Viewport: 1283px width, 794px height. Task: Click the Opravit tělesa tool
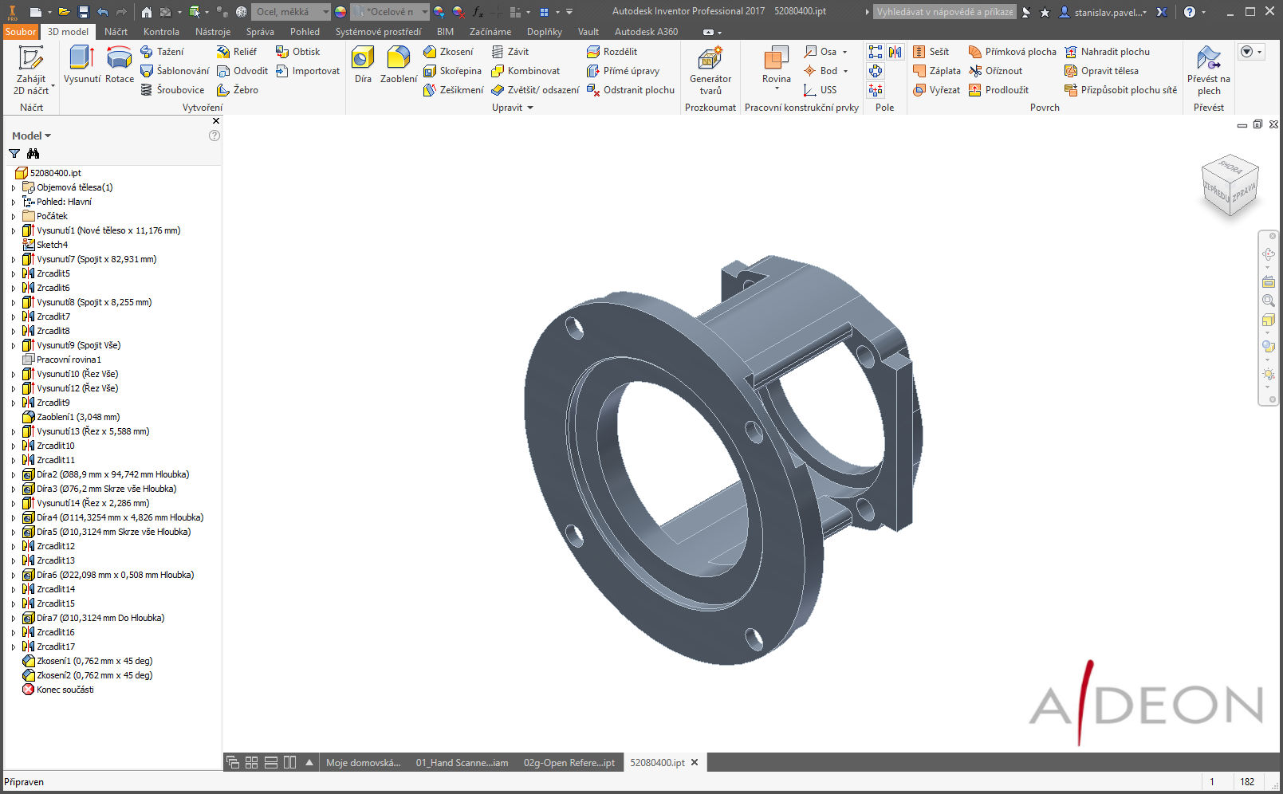click(1101, 71)
